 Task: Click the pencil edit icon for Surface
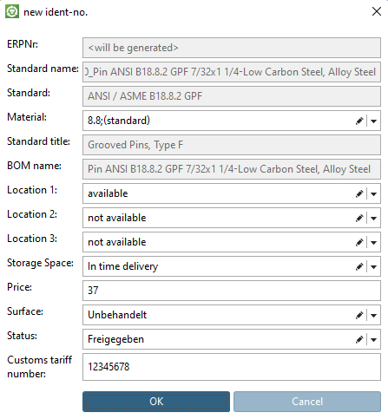(x=359, y=315)
